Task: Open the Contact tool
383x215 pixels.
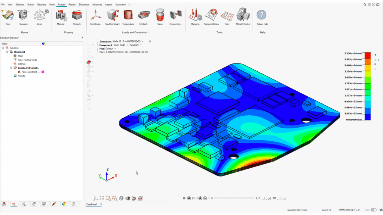Action: pyautogui.click(x=144, y=17)
